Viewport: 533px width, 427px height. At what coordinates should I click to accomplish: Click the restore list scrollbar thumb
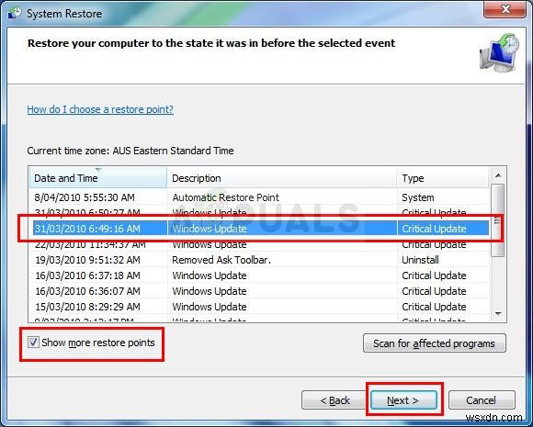pyautogui.click(x=498, y=220)
